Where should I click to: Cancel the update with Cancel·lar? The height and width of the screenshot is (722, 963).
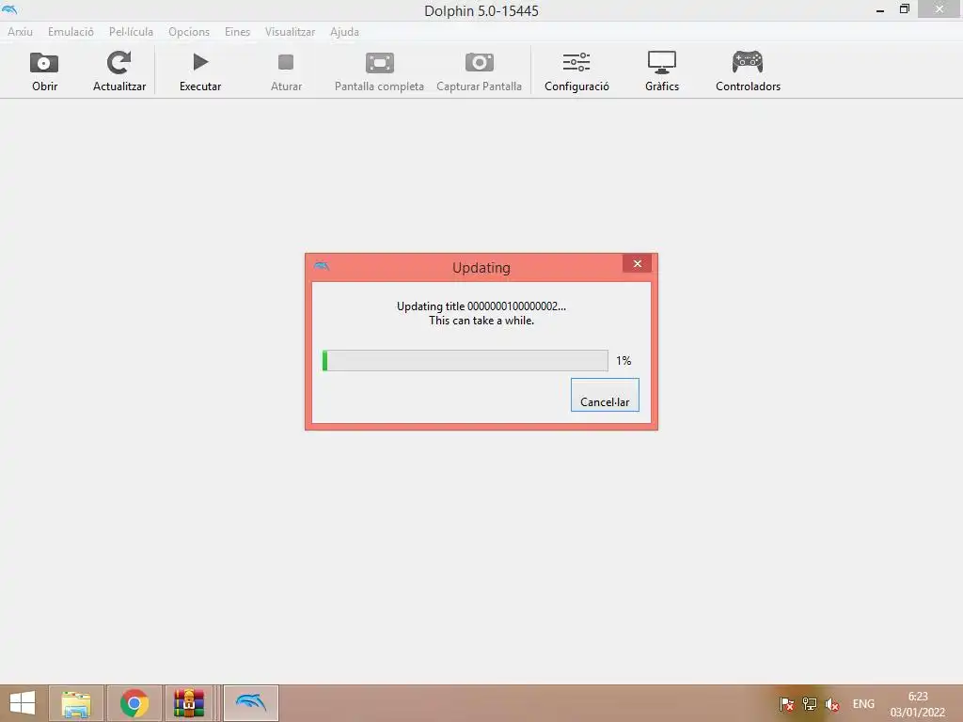(x=605, y=395)
